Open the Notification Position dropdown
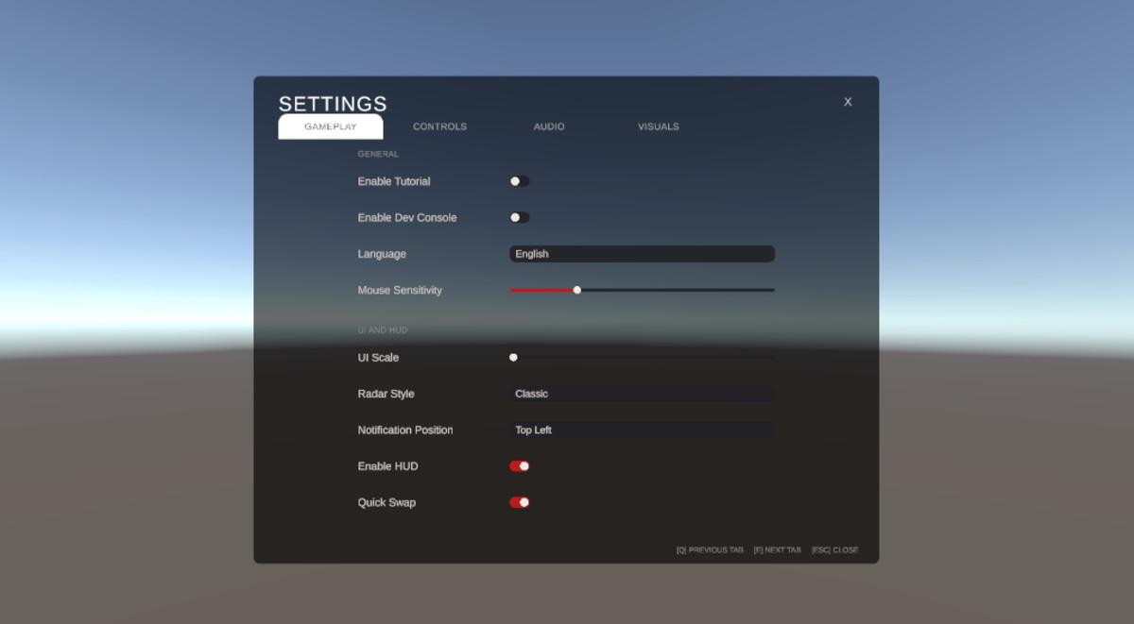 pos(642,430)
